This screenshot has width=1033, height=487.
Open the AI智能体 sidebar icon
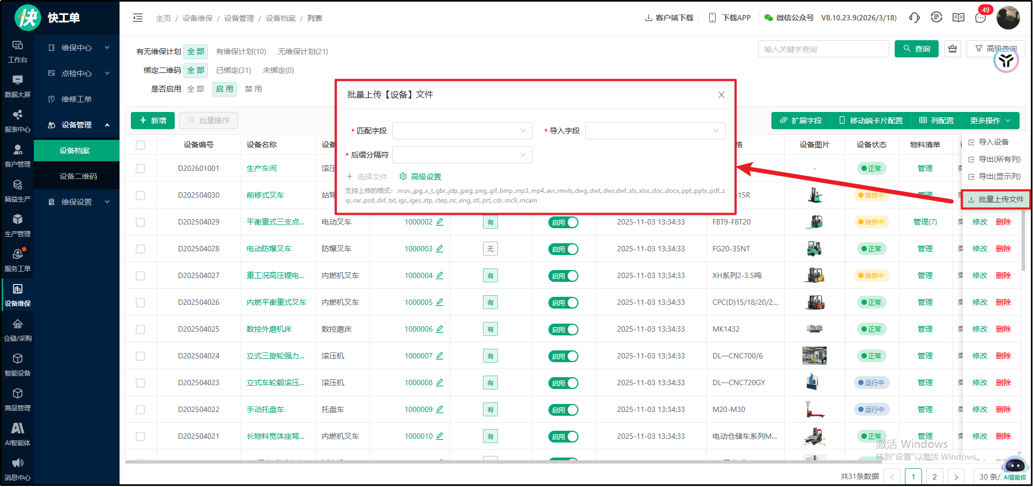pyautogui.click(x=18, y=434)
